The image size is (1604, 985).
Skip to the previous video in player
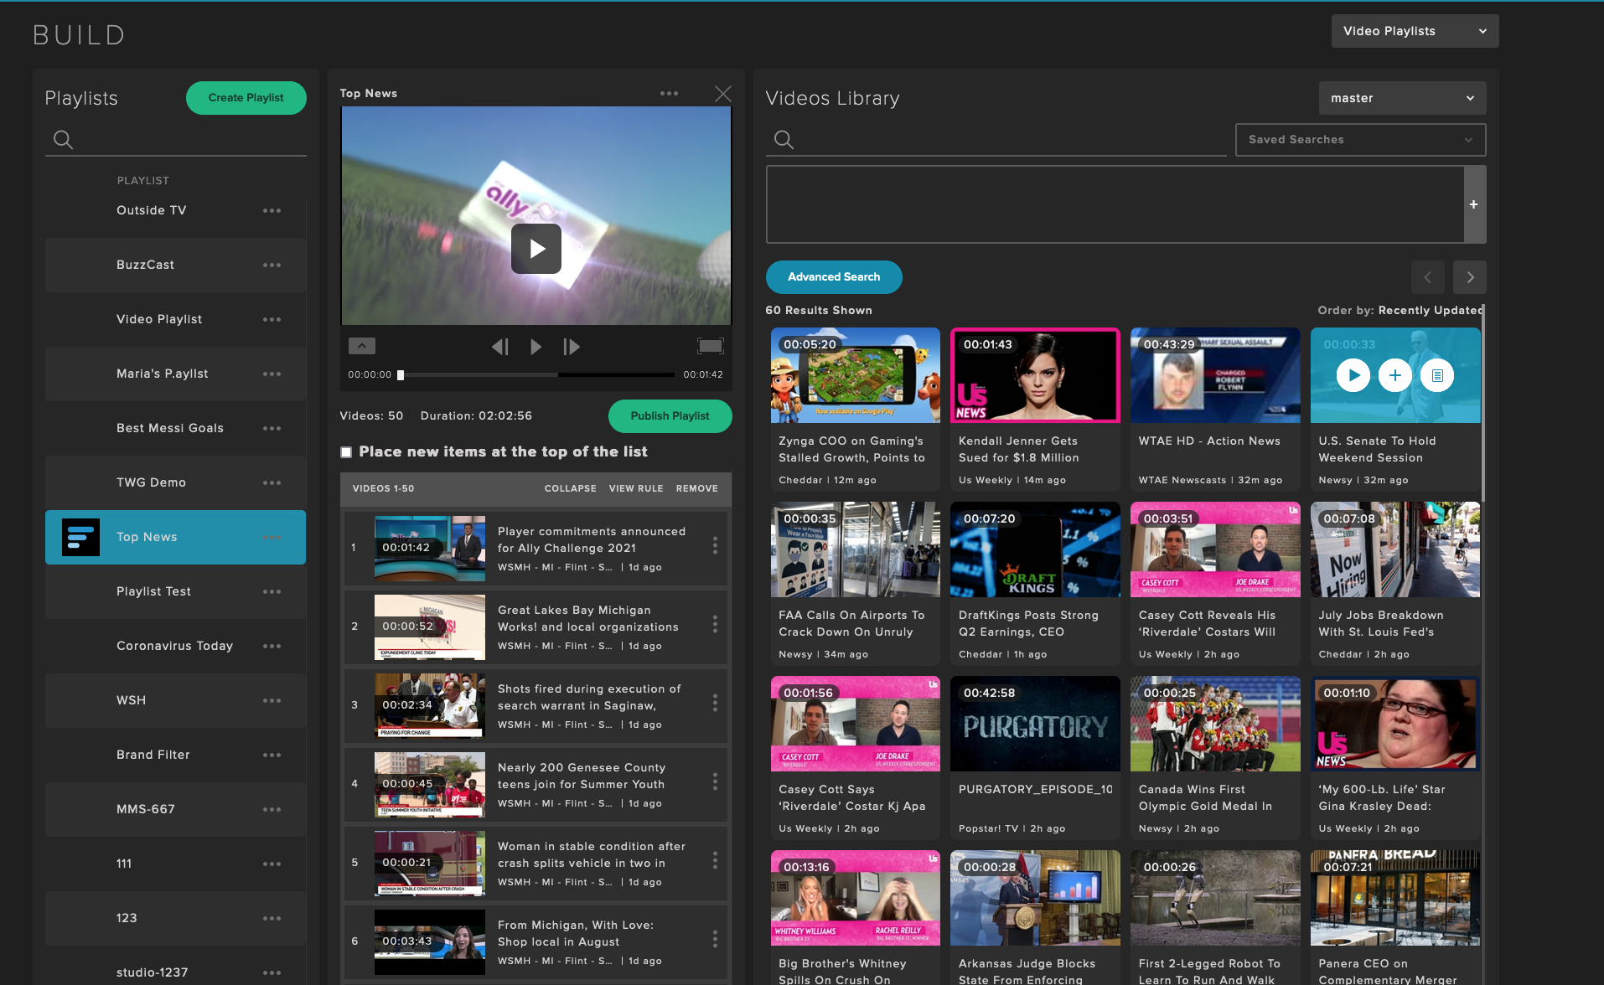point(500,347)
